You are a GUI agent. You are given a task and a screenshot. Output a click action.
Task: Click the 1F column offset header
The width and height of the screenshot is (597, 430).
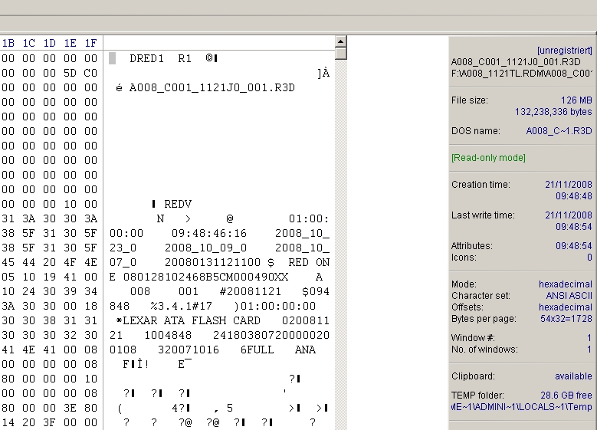(x=90, y=43)
